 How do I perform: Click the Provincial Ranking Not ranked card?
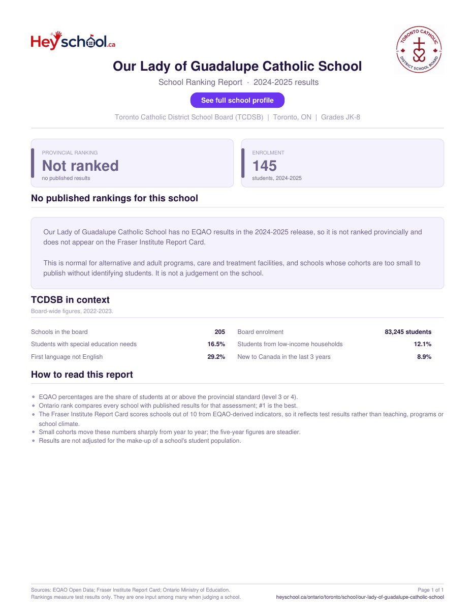coord(132,163)
